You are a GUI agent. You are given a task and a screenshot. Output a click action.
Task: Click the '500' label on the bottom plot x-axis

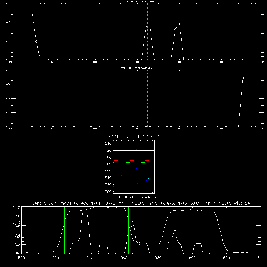21,258
